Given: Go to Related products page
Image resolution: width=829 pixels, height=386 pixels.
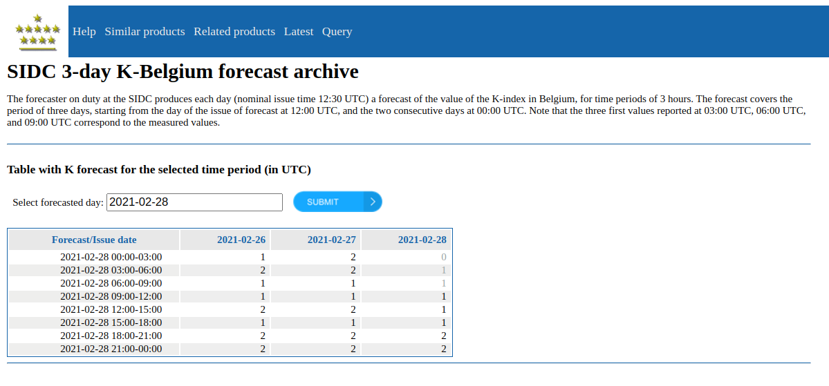Looking at the screenshot, I should click(x=234, y=32).
